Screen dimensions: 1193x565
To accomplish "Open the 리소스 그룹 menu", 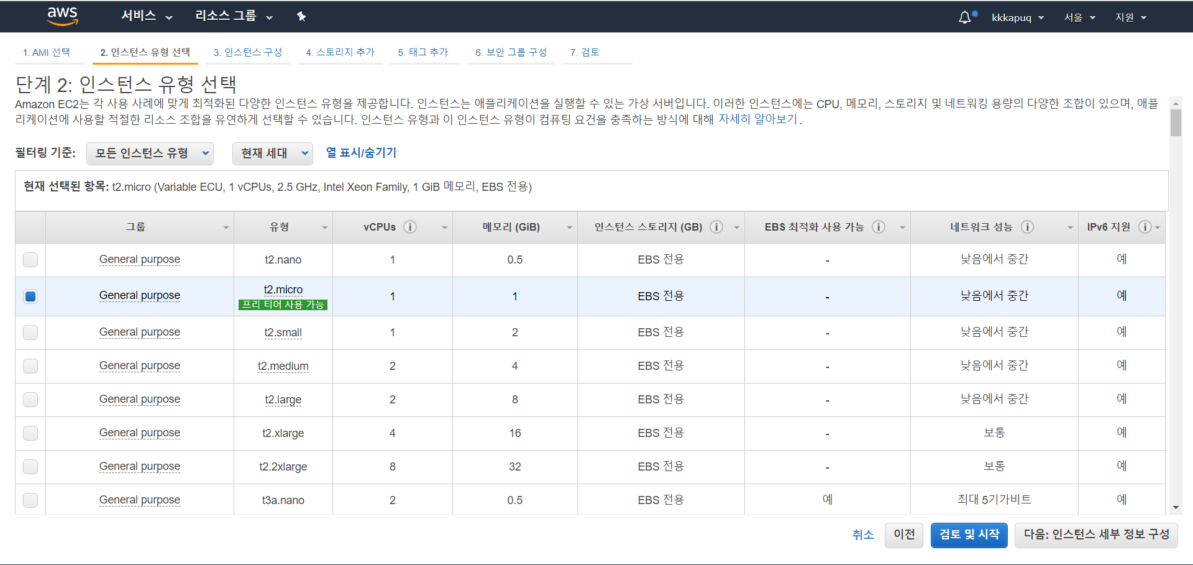I will [234, 16].
